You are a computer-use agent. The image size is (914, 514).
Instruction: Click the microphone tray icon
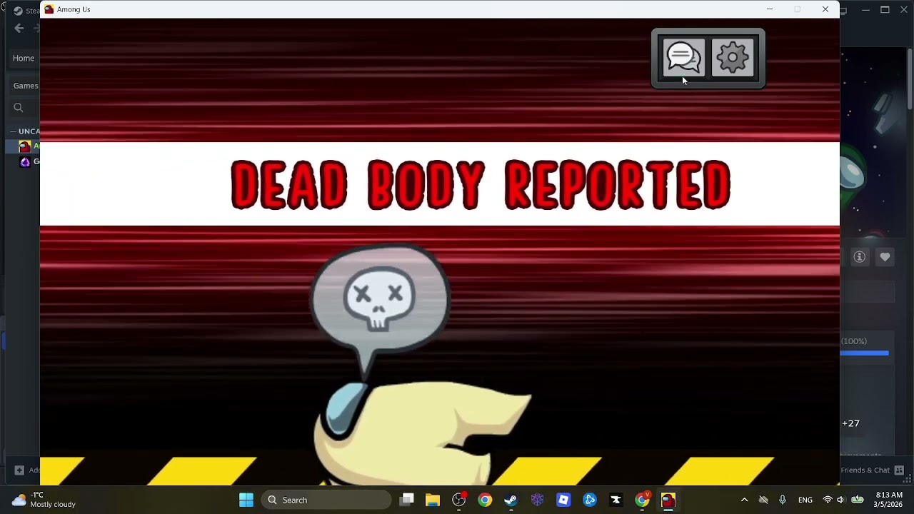point(783,500)
